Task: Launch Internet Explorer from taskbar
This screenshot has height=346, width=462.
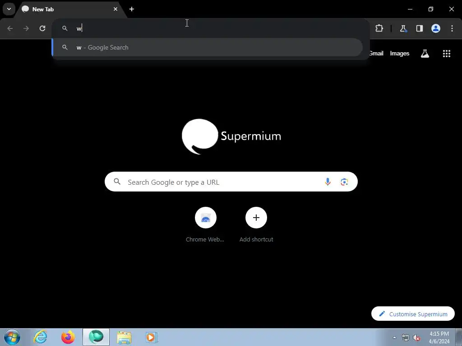Action: click(40, 337)
